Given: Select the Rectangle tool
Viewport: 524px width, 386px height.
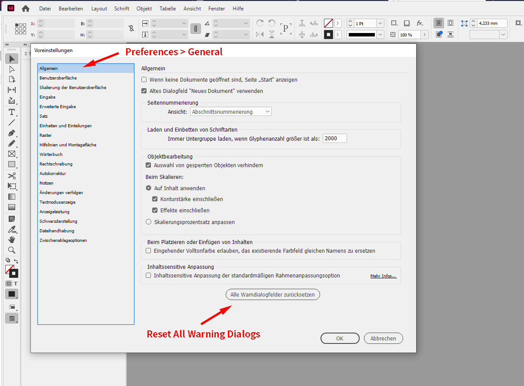Looking at the screenshot, I should (11, 165).
